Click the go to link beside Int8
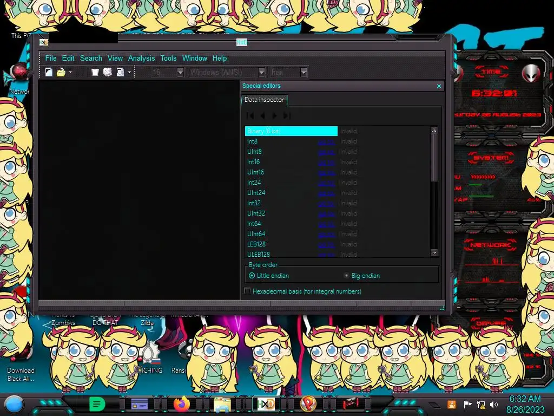 pos(326,142)
